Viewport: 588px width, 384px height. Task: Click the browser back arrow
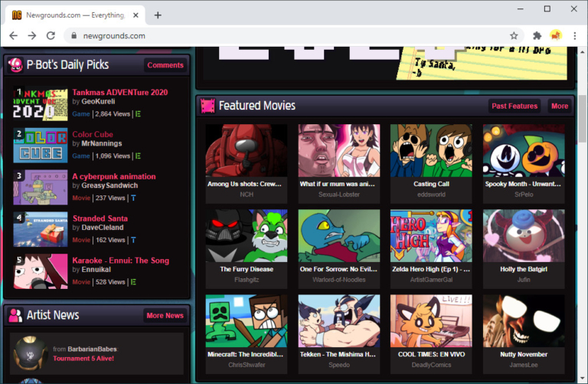(x=13, y=35)
